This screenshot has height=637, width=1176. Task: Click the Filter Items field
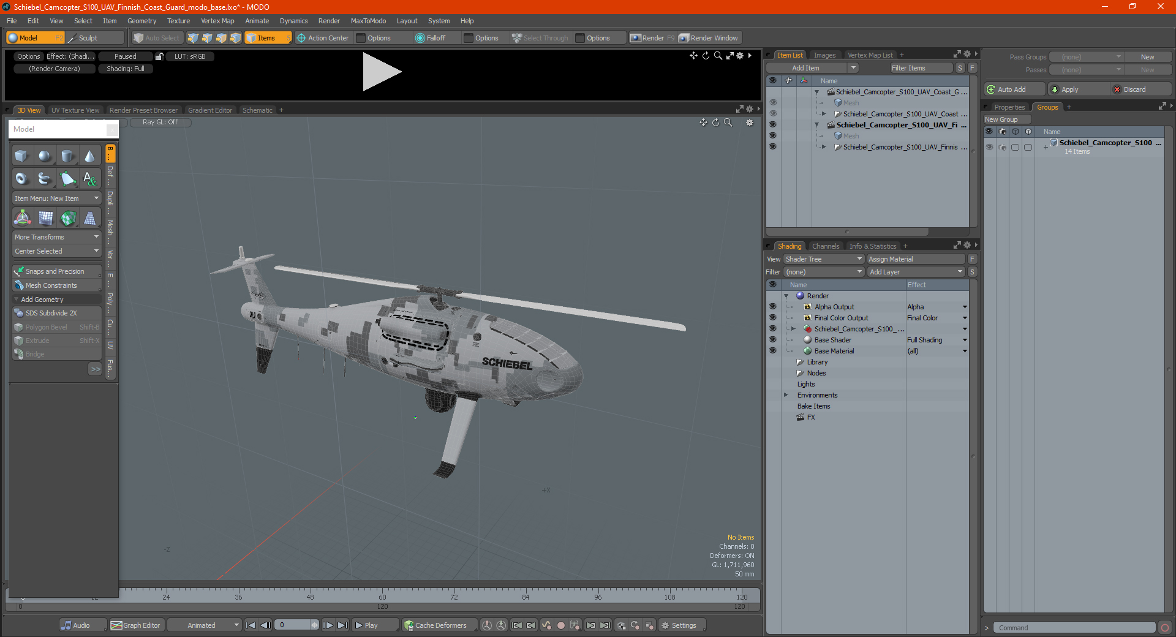(922, 68)
